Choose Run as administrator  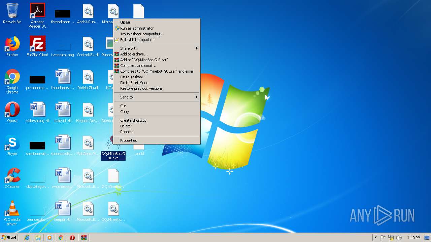pos(157,28)
